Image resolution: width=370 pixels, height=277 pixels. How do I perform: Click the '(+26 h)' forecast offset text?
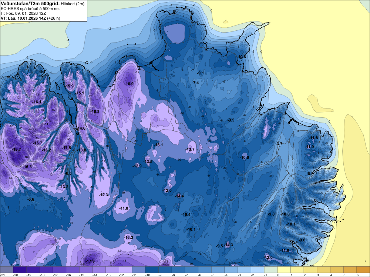pyautogui.click(x=54, y=18)
